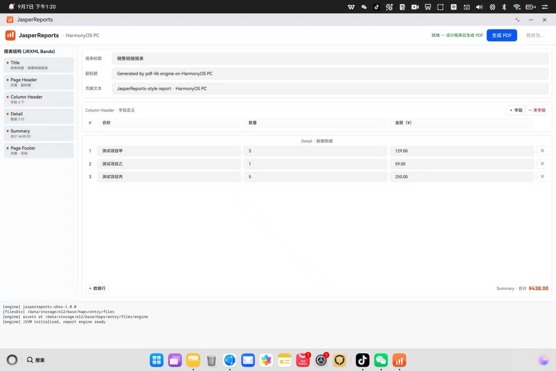556x371 pixels.
Task: Click the 报表标题 input field
Action: (330, 59)
